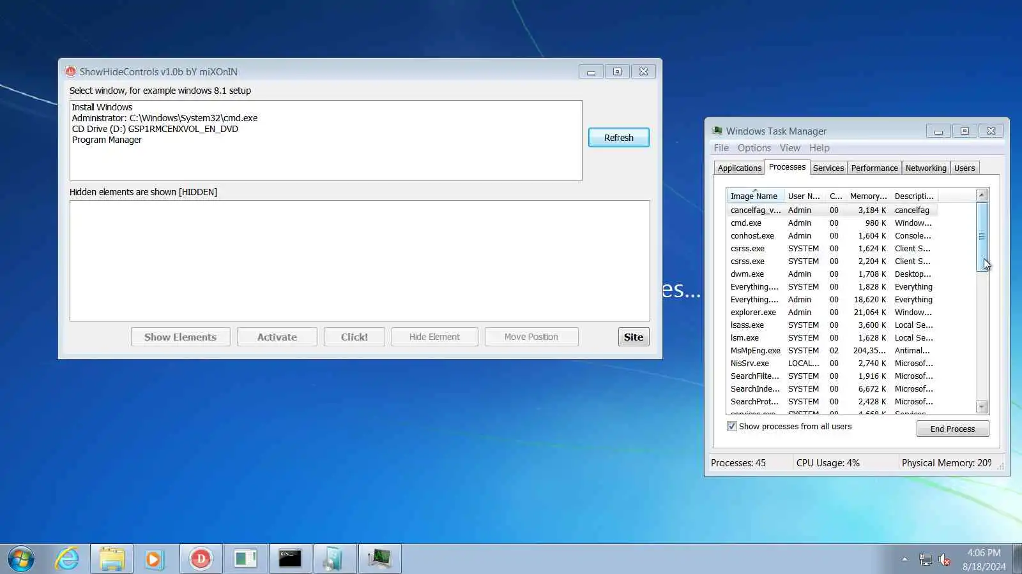Select the Processes tab
Viewport: 1022px width, 574px height.
[x=787, y=167]
